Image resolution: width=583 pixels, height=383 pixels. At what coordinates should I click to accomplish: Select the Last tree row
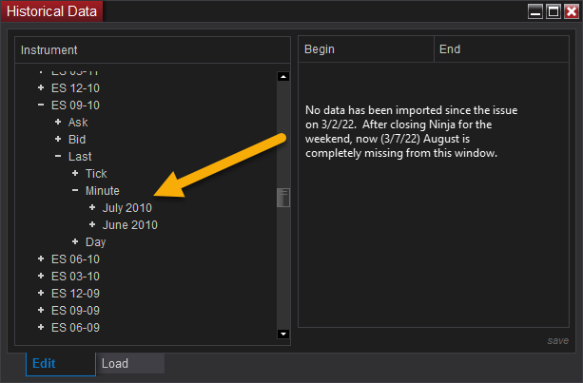[80, 157]
